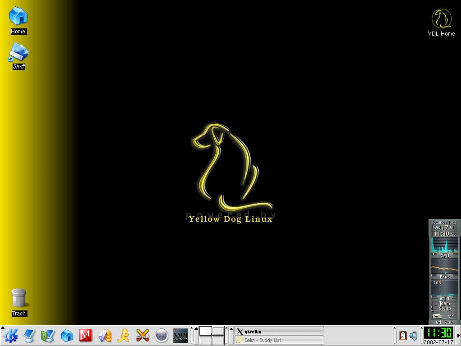Screen dimensions: 461x346
Task: Launch XMMS from the panel
Action: [180, 336]
